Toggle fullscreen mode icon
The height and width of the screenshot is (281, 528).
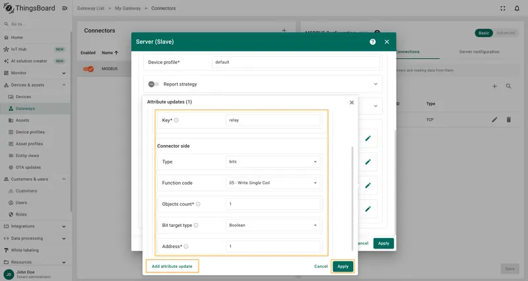coord(503,8)
